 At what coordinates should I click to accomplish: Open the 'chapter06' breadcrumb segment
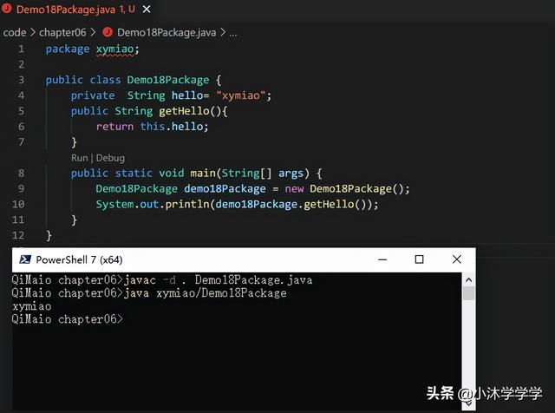click(x=62, y=33)
